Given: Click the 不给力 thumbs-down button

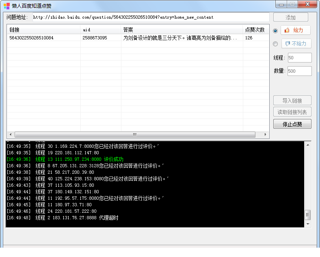Looking at the screenshot, I should 296,43.
